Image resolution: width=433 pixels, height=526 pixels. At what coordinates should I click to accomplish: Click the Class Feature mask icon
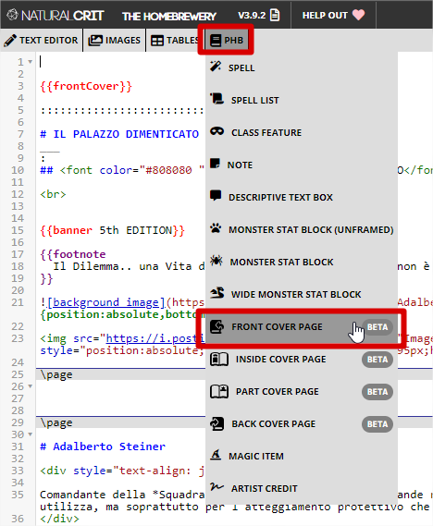click(217, 131)
